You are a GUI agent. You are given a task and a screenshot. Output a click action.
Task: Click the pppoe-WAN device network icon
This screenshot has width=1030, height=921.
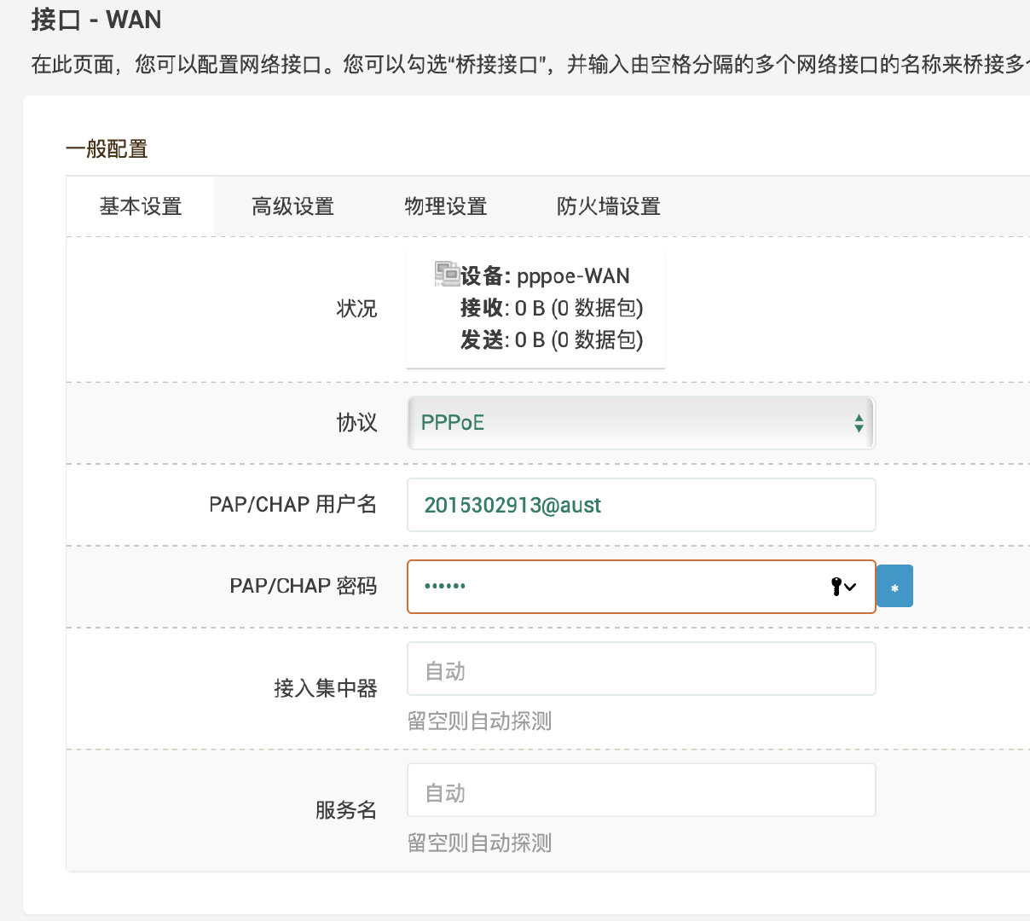447,274
